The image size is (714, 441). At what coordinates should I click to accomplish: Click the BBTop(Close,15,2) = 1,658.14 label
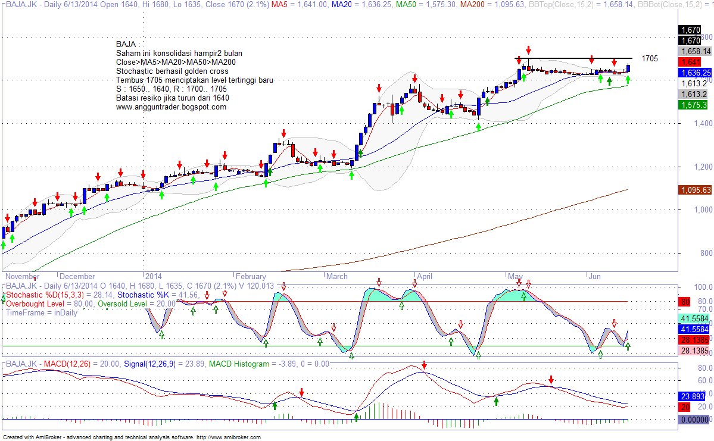[x=581, y=5]
